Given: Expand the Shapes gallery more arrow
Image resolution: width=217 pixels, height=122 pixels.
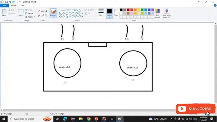Looking at the screenshot, I should click(x=83, y=17).
